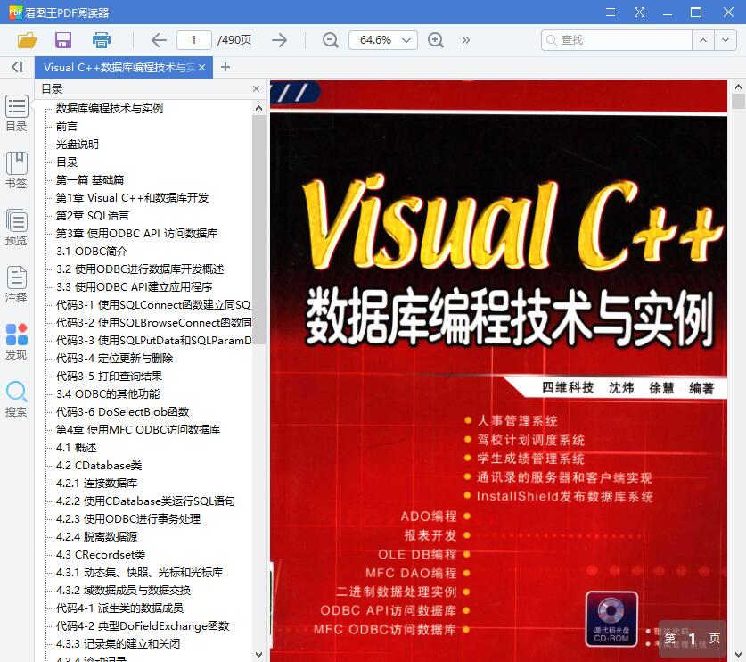Select outline item 3.1 ODBC简介

tap(92, 252)
